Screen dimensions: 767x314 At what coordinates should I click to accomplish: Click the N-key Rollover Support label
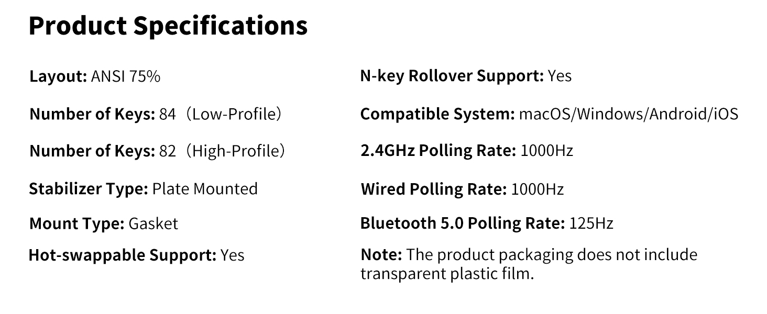point(452,76)
